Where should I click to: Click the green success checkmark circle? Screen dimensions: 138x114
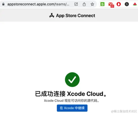72,80
